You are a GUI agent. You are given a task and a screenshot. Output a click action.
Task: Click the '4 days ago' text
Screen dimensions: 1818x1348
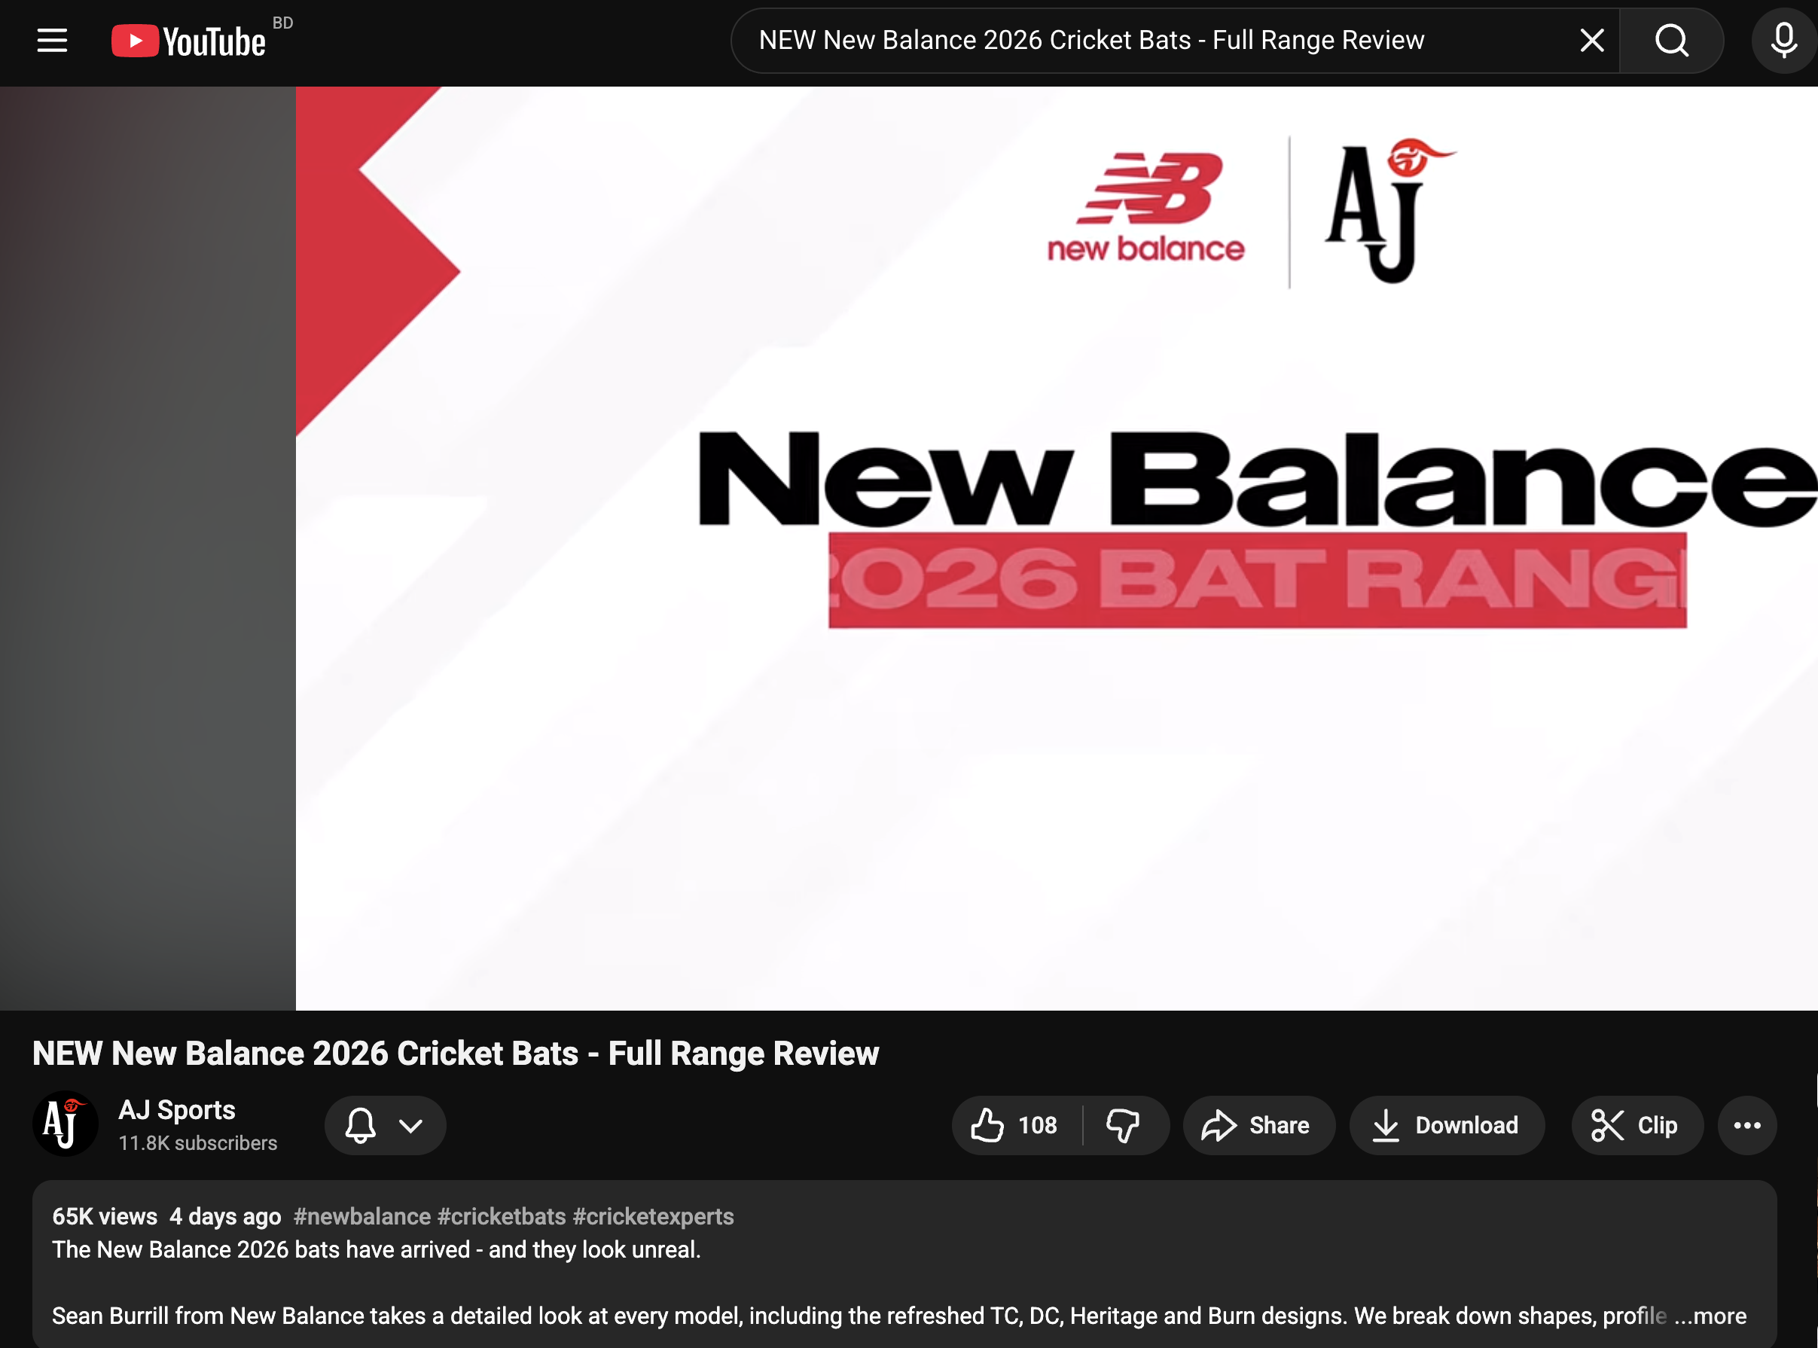[225, 1217]
